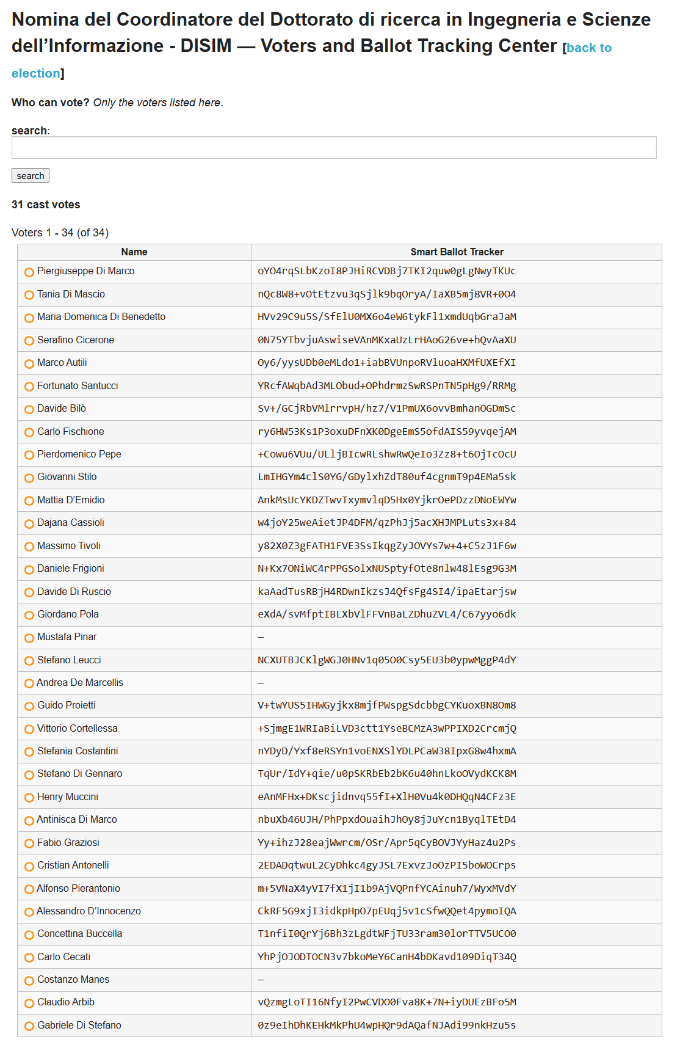Click the Smart Ballot Tracker column header
The width and height of the screenshot is (680, 1053).
coord(457,252)
